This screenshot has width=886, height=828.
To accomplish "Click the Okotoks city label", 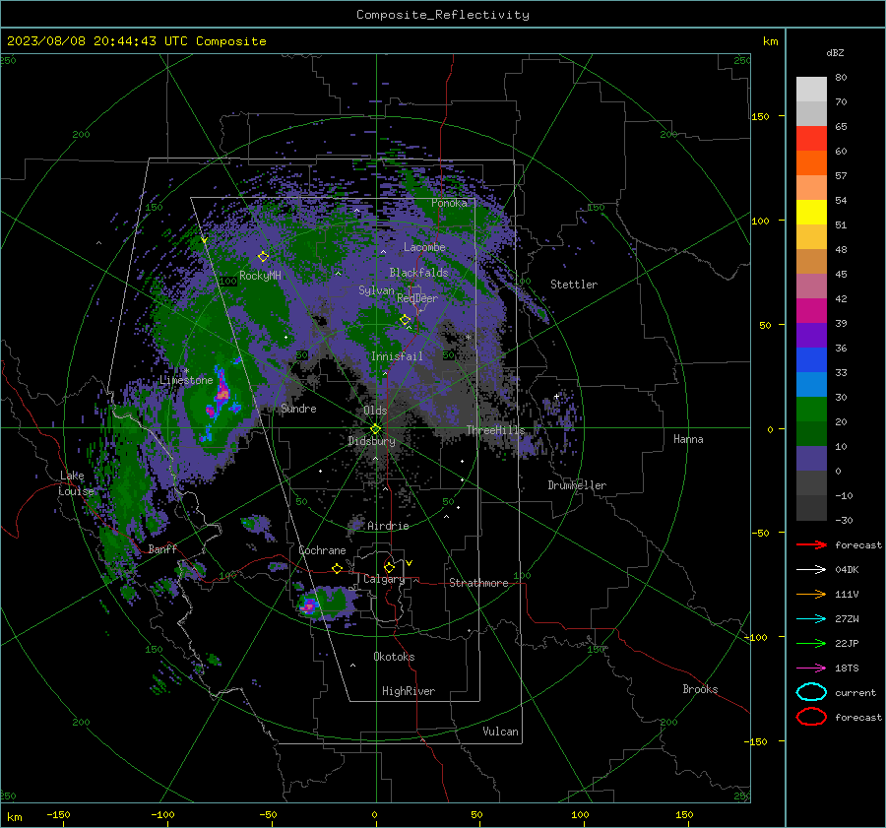I will [x=394, y=657].
